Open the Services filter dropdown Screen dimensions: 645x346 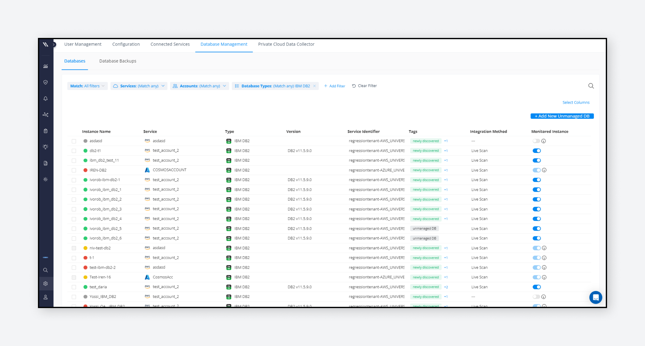point(138,86)
